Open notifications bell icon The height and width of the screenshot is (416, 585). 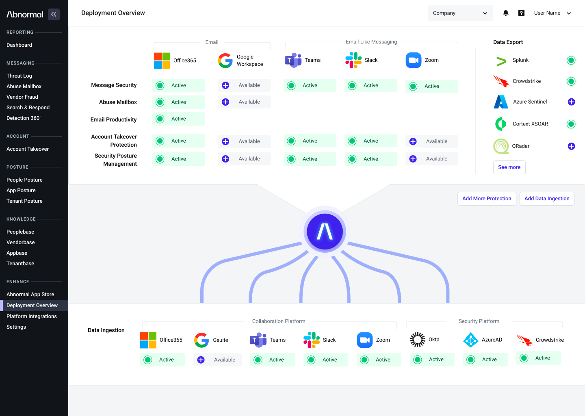[x=506, y=13]
